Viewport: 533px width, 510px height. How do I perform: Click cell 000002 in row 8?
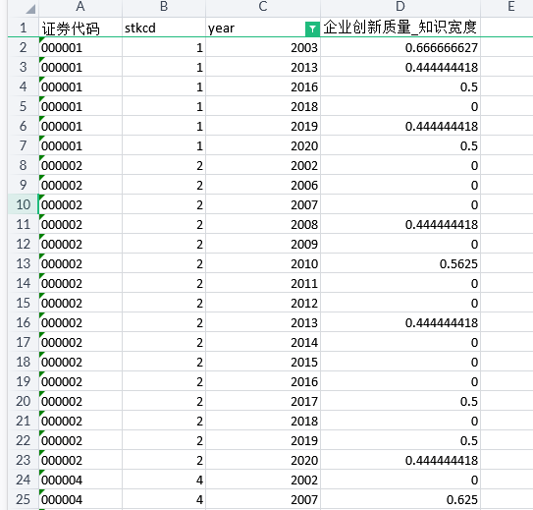point(80,165)
